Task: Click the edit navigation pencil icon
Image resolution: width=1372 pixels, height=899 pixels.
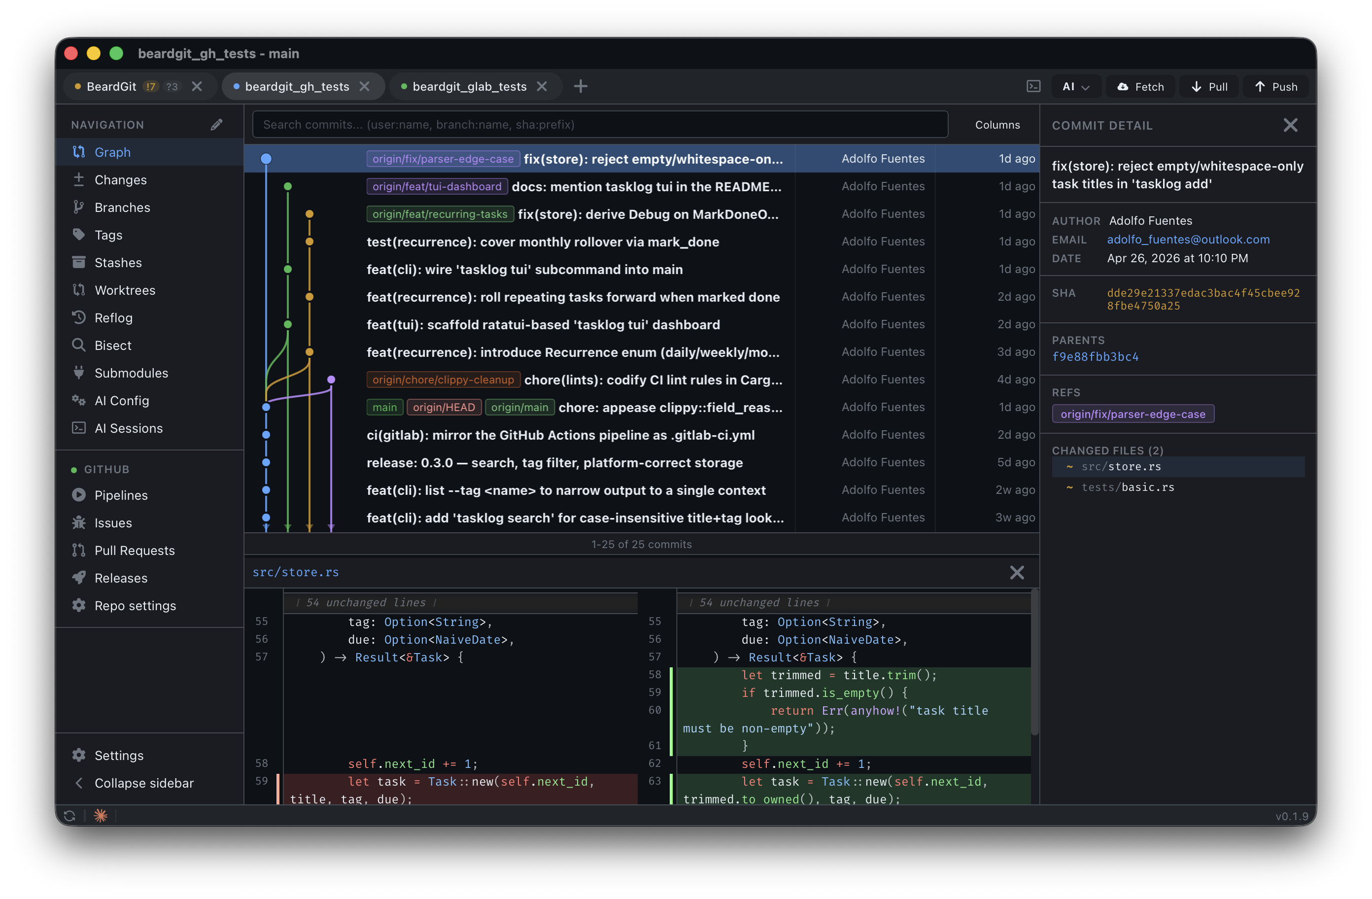Action: 217,125
